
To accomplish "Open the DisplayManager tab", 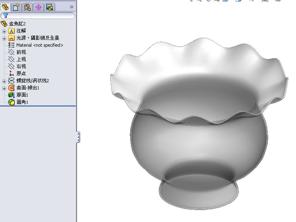I will (50, 7).
